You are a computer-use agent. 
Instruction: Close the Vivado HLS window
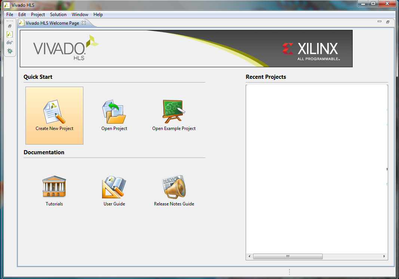(x=387, y=4)
